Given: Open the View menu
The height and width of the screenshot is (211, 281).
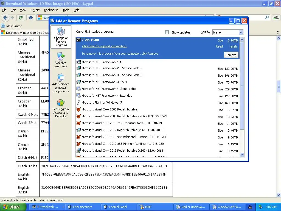Looking at the screenshot, I should [23, 10].
